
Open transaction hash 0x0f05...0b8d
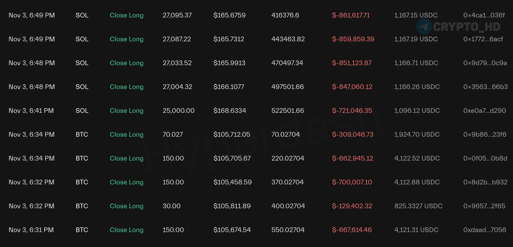485,158
